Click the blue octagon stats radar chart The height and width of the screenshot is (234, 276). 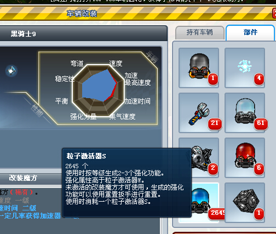(x=99, y=90)
